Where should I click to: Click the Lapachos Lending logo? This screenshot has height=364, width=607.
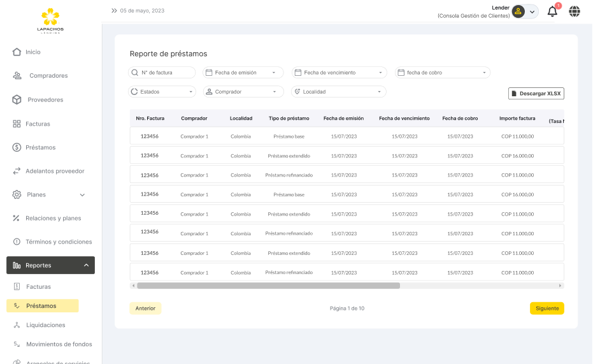click(x=50, y=20)
